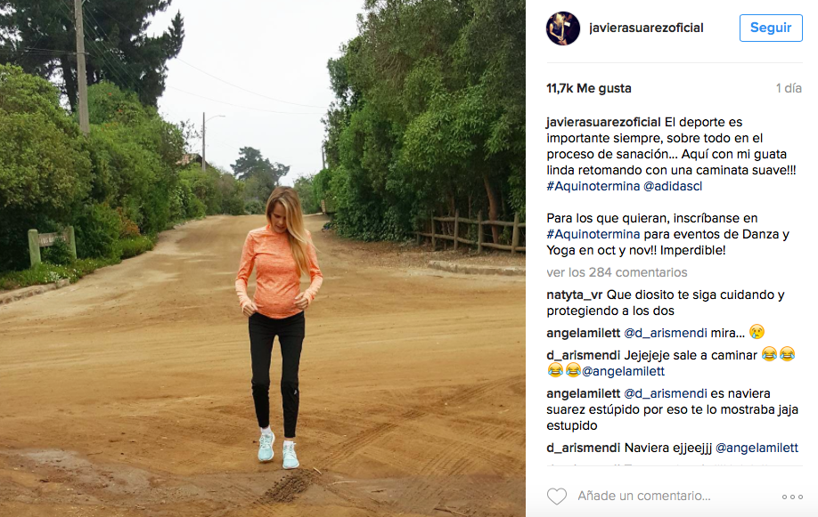Click the heart like icon
This screenshot has width=818, height=517.
pyautogui.click(x=557, y=497)
